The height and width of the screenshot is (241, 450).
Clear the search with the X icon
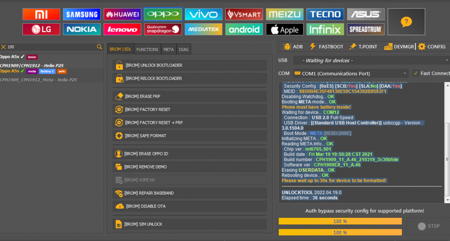[3, 46]
